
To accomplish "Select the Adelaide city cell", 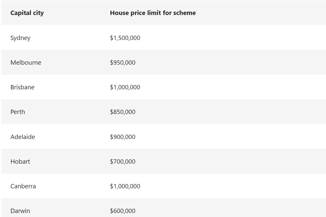I will point(23,137).
